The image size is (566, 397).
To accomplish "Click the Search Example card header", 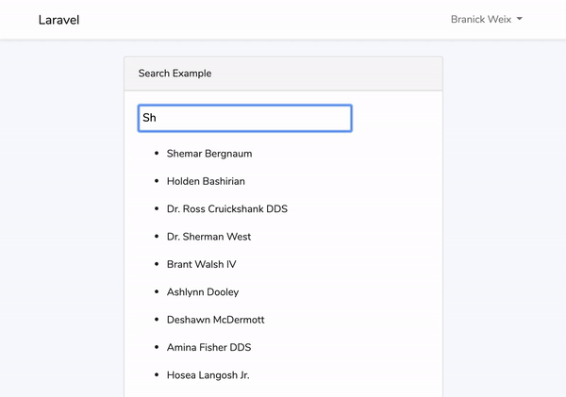I will point(283,74).
